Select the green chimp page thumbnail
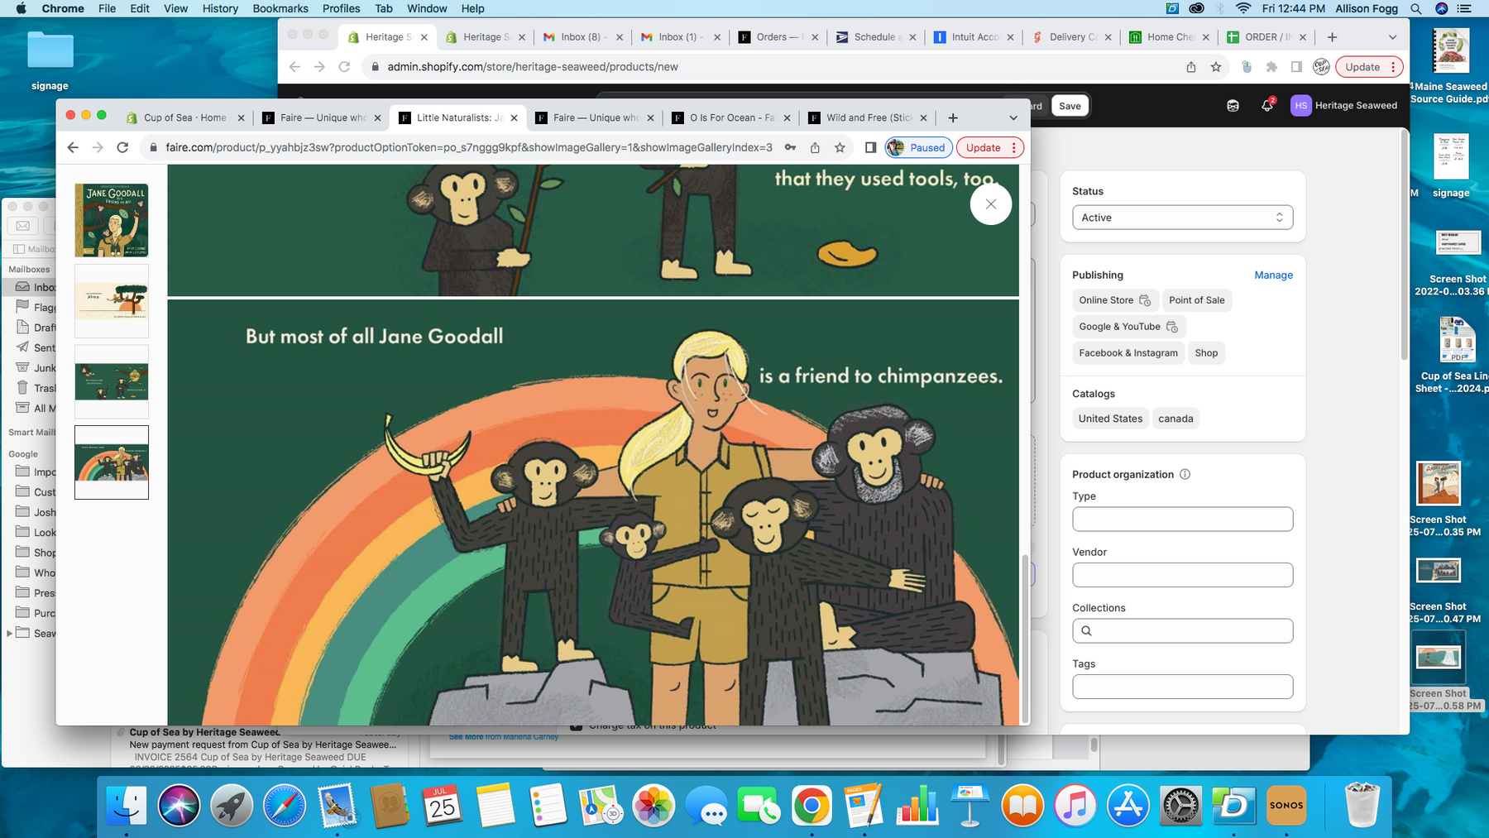1489x838 pixels. (112, 381)
